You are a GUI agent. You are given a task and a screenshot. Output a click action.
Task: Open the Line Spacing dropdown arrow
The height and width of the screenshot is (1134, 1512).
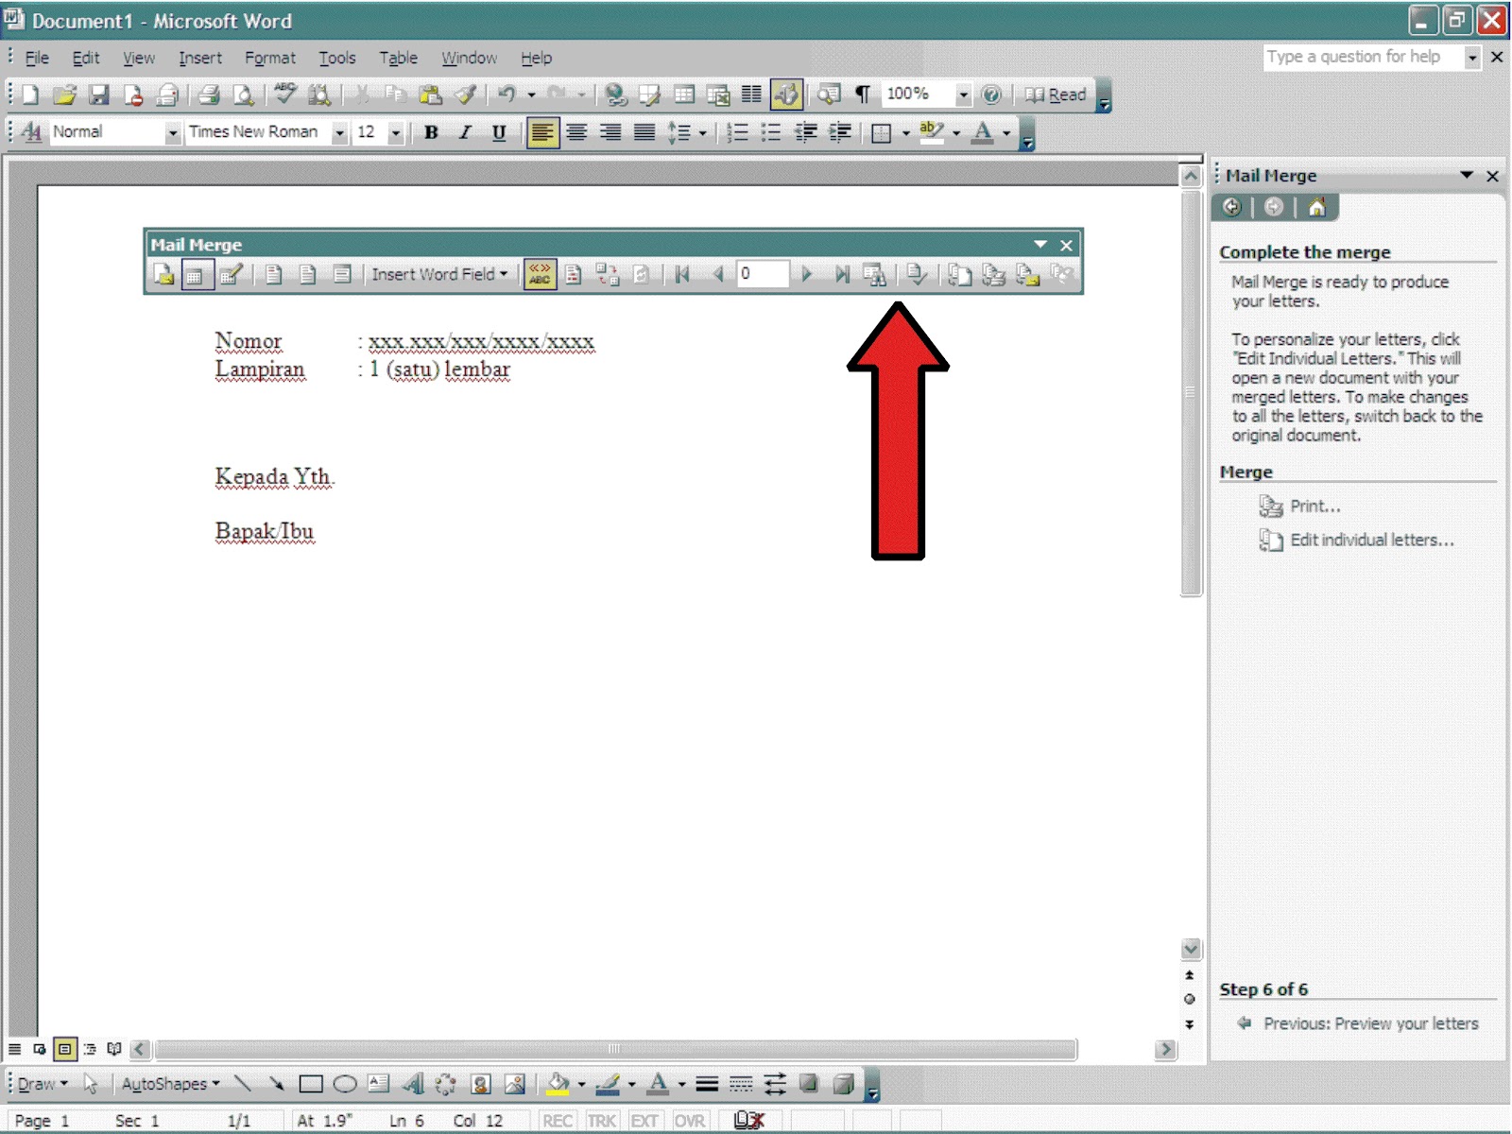tap(702, 132)
